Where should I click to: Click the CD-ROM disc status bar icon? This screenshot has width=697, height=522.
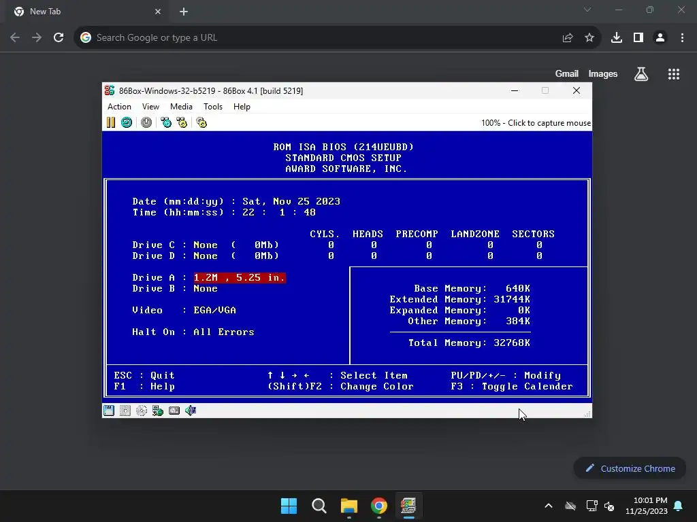(x=142, y=411)
